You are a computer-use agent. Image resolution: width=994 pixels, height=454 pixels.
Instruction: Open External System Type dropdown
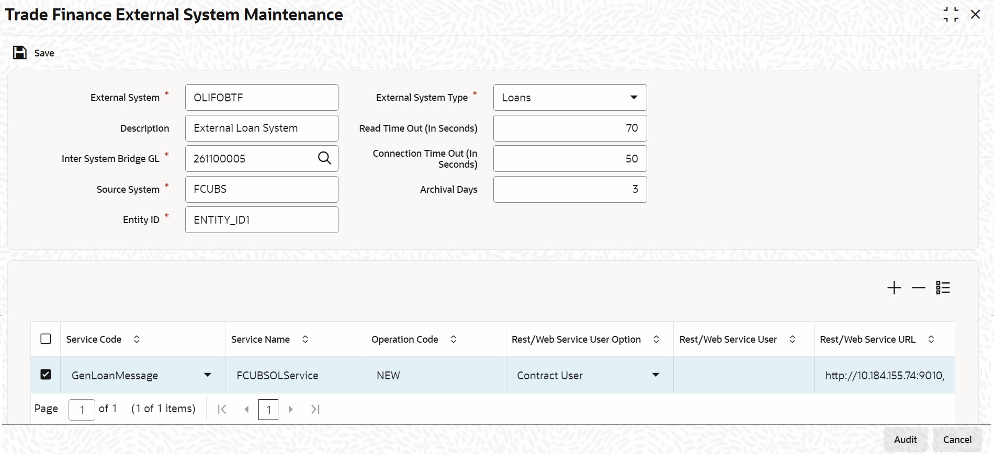point(634,97)
